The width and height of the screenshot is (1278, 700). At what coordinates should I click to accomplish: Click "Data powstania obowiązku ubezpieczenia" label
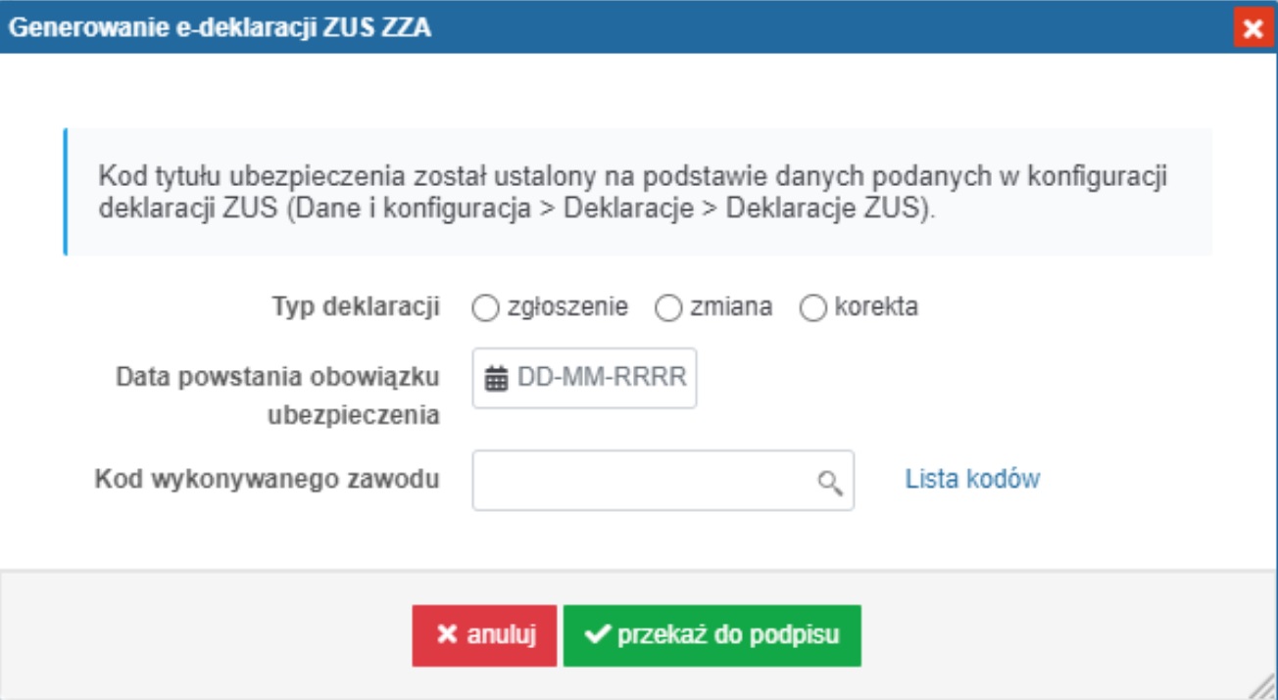click(277, 397)
